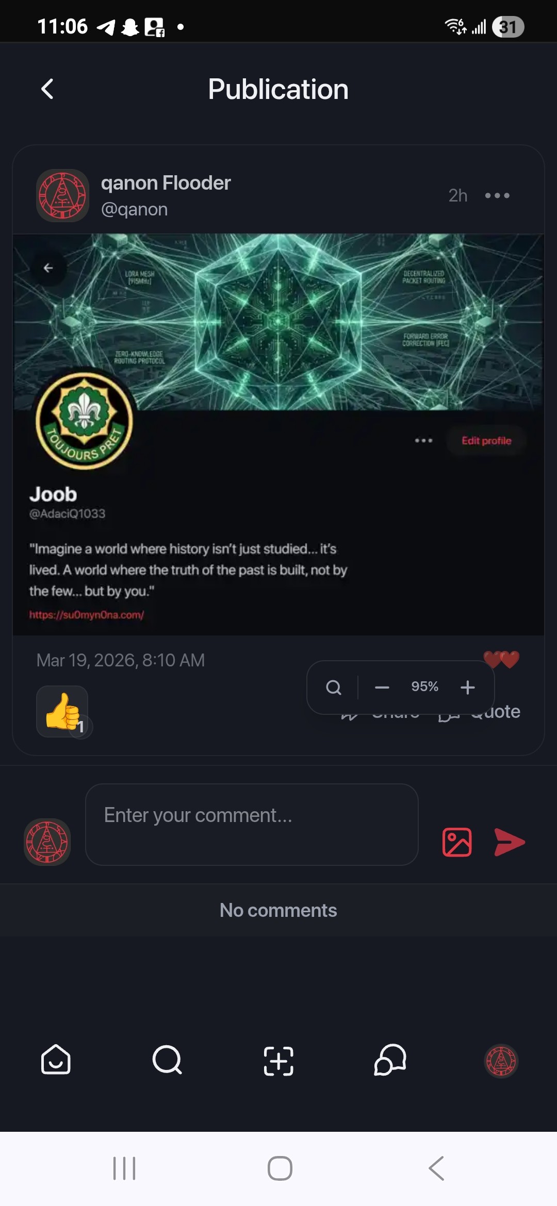The height and width of the screenshot is (1206, 557).
Task: Create a new post with the plus icon
Action: [278, 1061]
